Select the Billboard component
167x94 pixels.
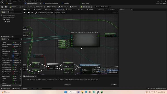point(8,19)
